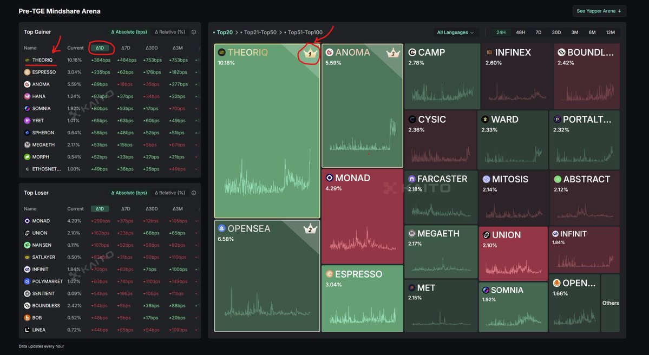Viewport: 649px width, 355px height.
Task: Click the SOMNIA logo icon in Top Gainer
Action: 27,108
